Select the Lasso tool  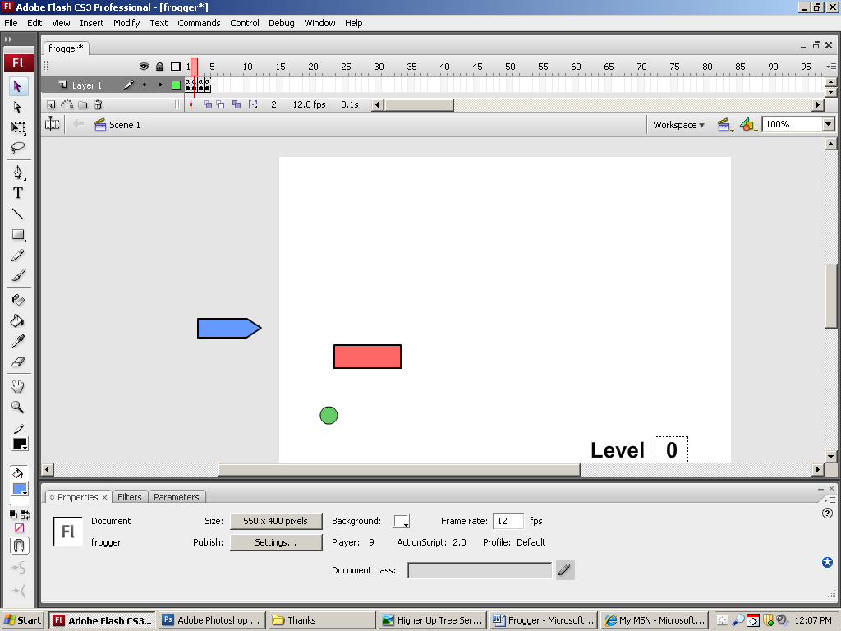click(x=18, y=149)
